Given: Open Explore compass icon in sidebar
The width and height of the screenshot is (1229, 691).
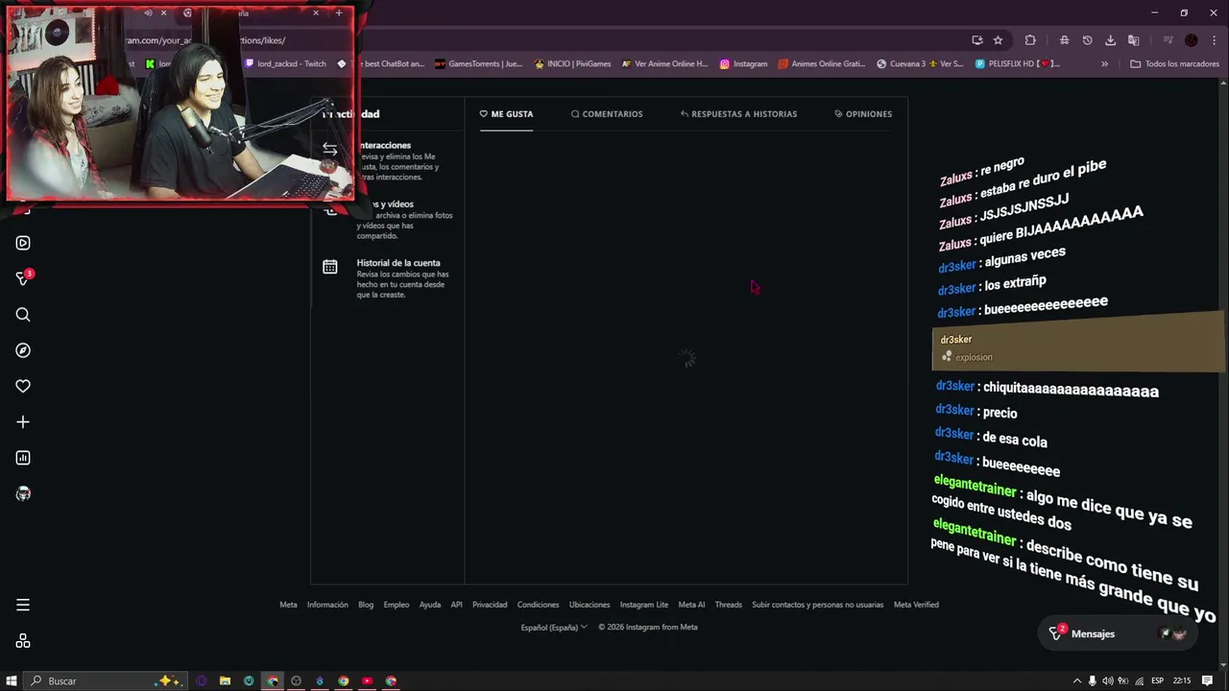Looking at the screenshot, I should 23,350.
